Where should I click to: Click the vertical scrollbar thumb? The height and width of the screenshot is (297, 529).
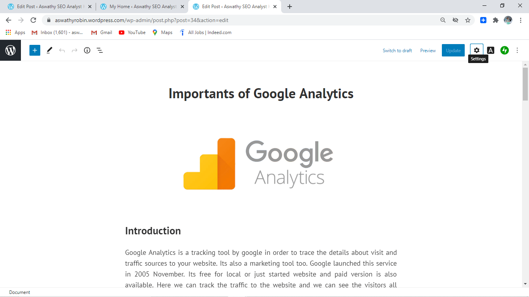[x=526, y=84]
